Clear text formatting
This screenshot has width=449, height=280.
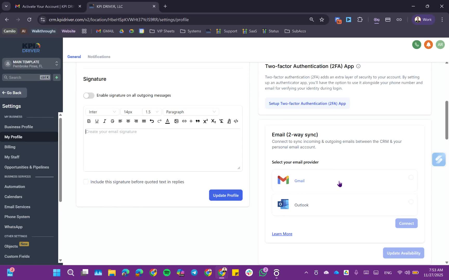[x=221, y=121]
